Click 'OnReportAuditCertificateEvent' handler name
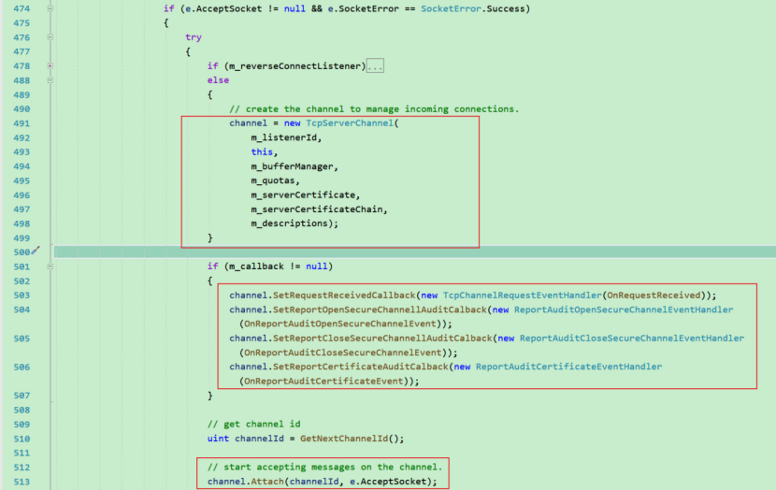This screenshot has width=776, height=490. (x=323, y=382)
